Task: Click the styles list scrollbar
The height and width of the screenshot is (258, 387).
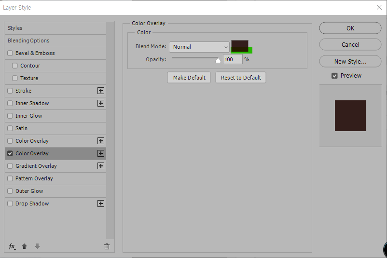Action: [110, 131]
